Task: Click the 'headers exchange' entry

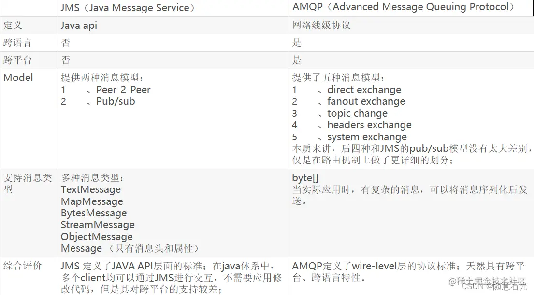Action: (x=369, y=125)
